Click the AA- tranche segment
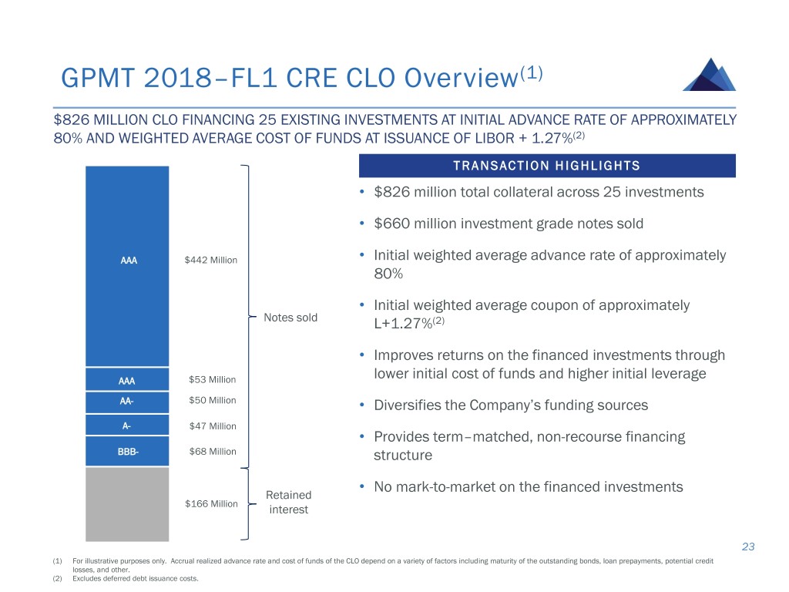Image resolution: width=789 pixels, height=592 pixels. [127, 401]
